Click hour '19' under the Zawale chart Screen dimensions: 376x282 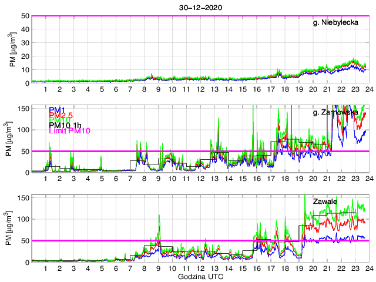point(299,268)
